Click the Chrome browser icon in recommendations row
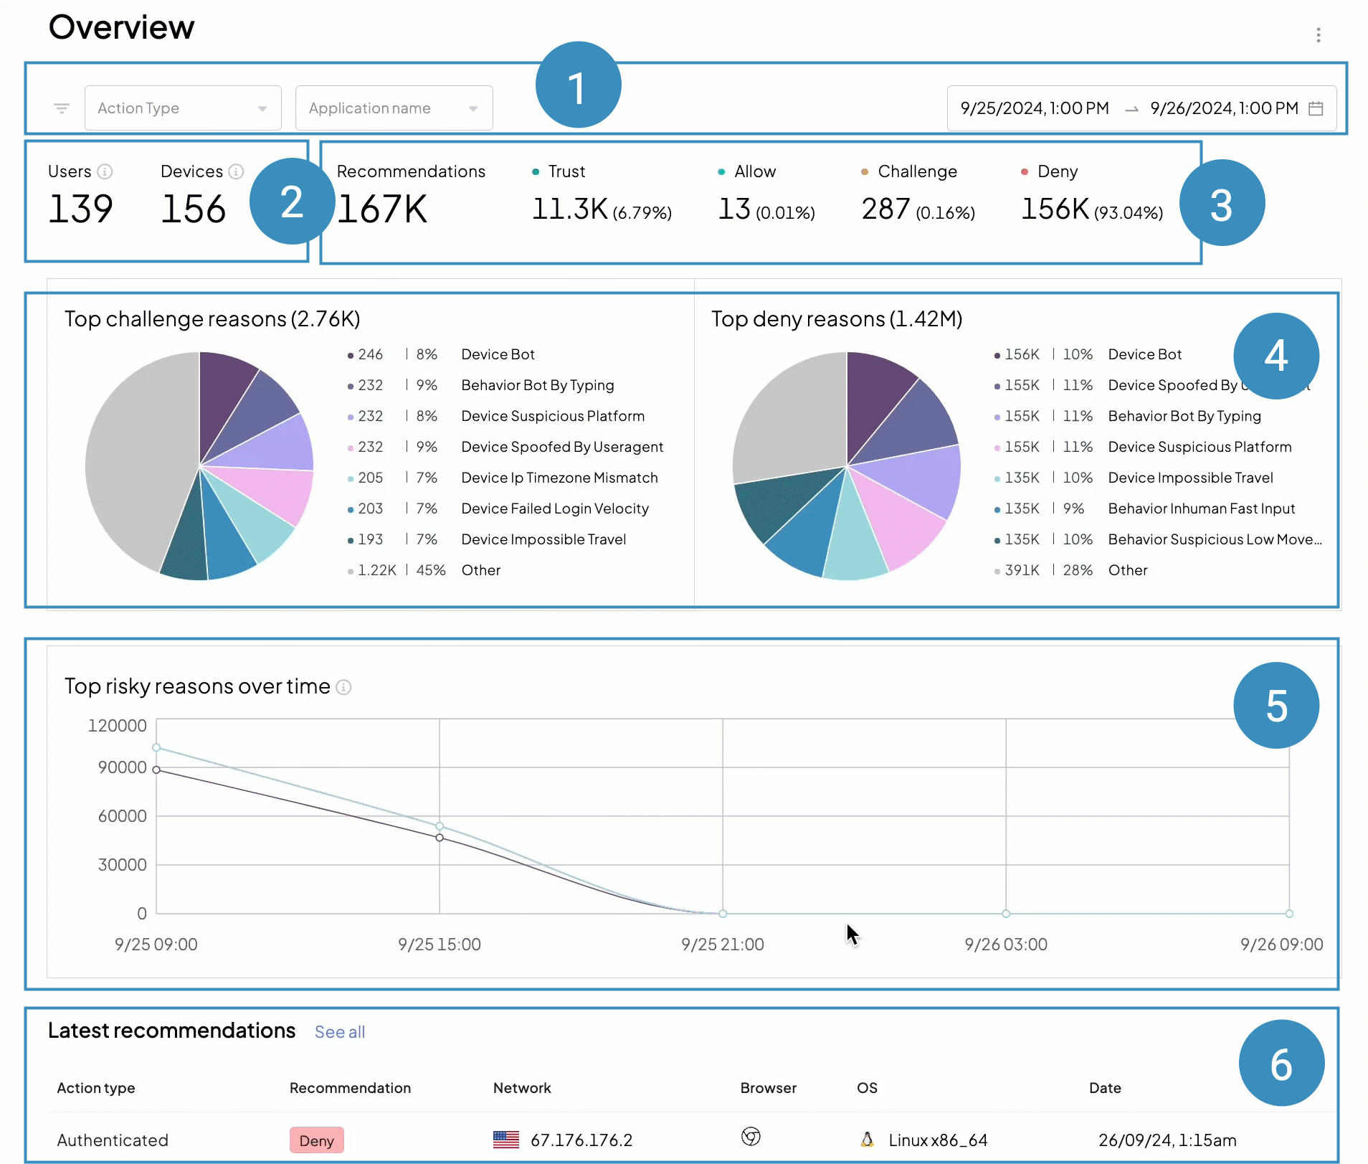 pos(751,1138)
